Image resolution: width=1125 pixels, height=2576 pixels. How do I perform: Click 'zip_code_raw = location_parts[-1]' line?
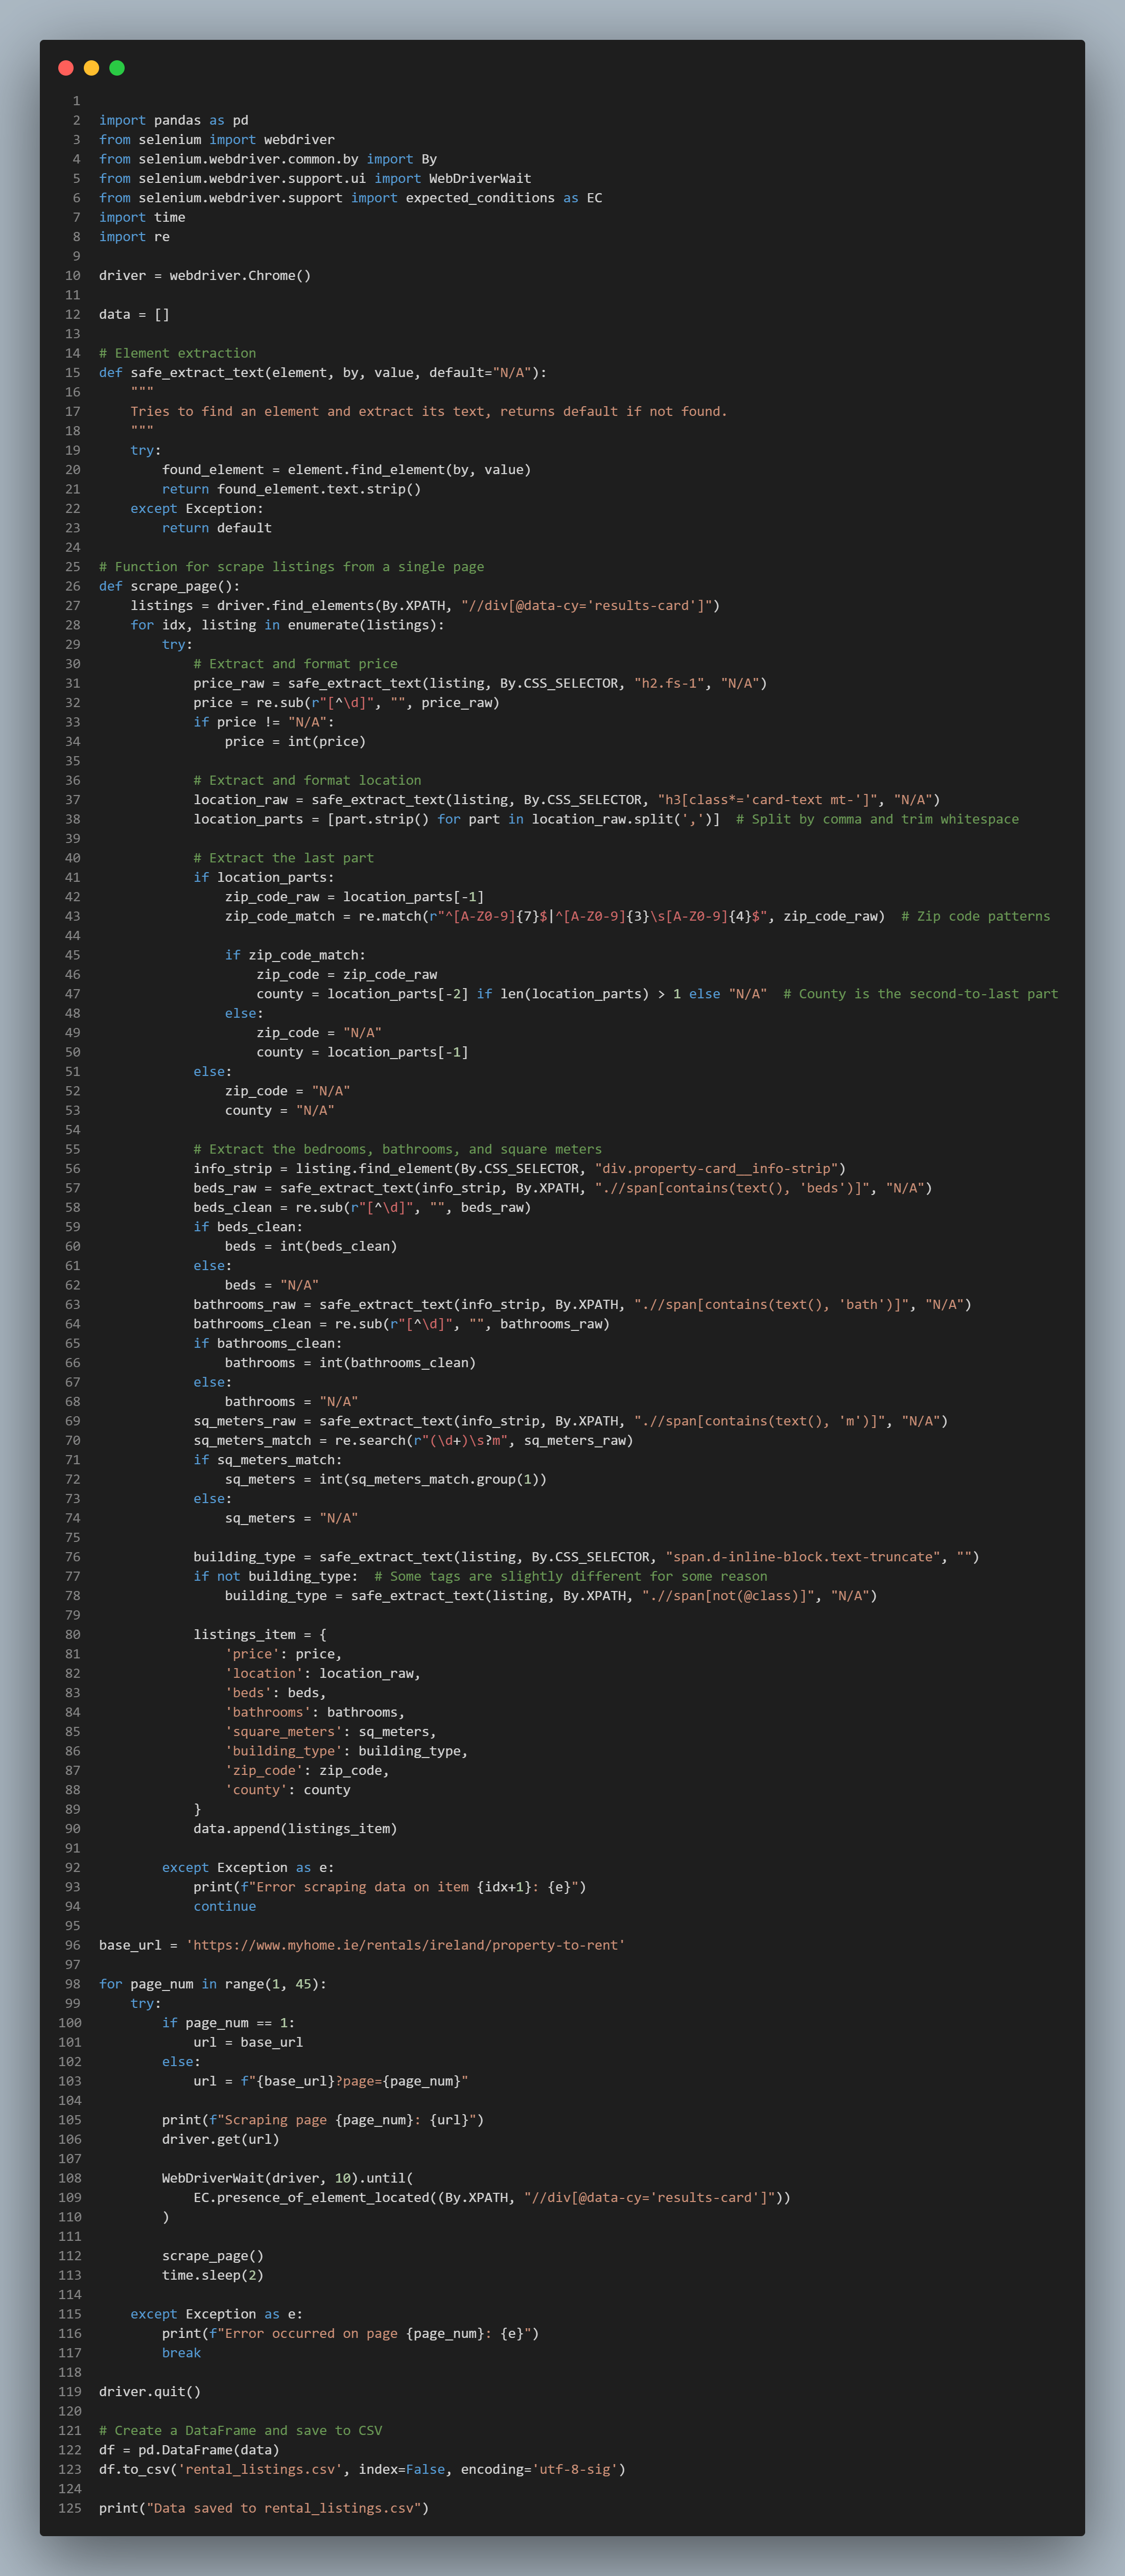(x=354, y=897)
